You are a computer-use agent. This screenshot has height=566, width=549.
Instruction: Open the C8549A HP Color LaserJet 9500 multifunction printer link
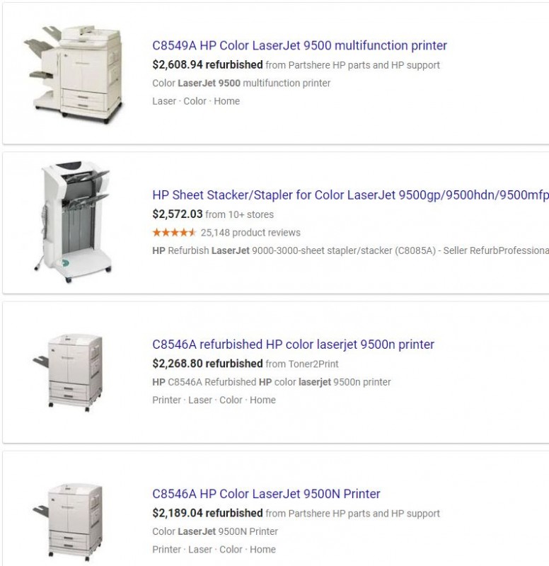tap(299, 45)
